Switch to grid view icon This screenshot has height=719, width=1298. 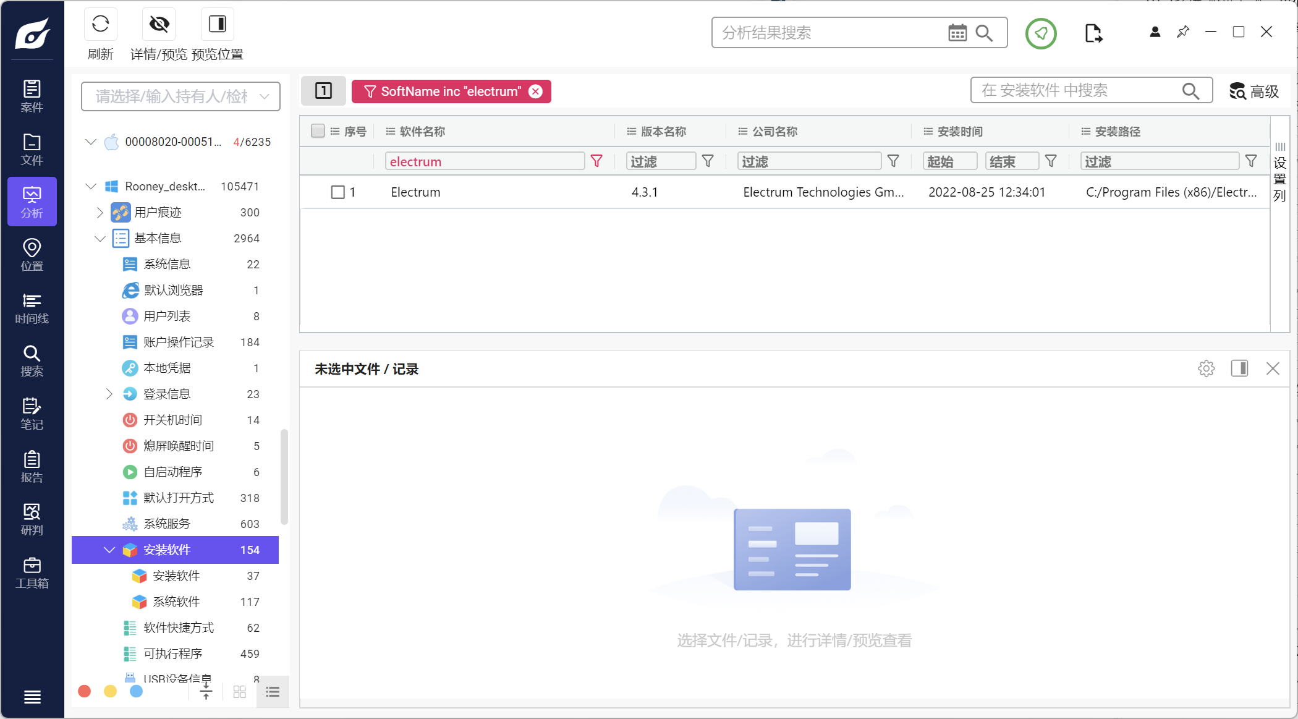pos(240,692)
